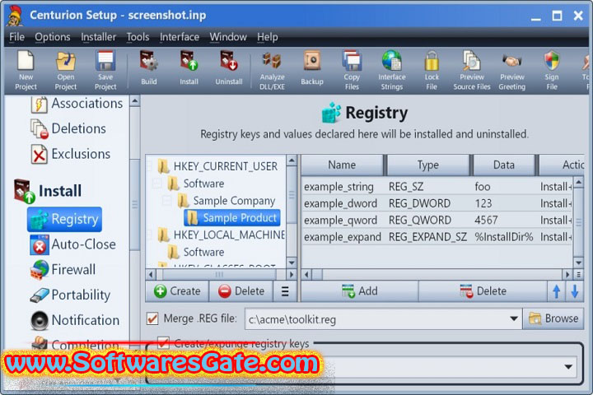Click registry tree horizontal scrollbar right arrow
Image resolution: width=593 pixels, height=395 pixels.
(x=292, y=274)
